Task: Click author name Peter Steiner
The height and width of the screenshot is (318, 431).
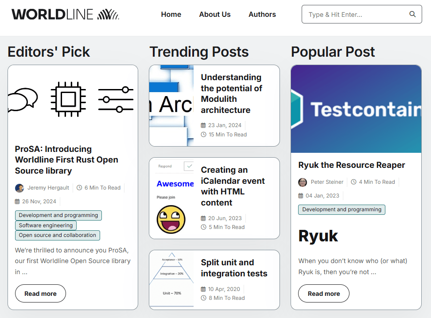Action: pyautogui.click(x=327, y=182)
